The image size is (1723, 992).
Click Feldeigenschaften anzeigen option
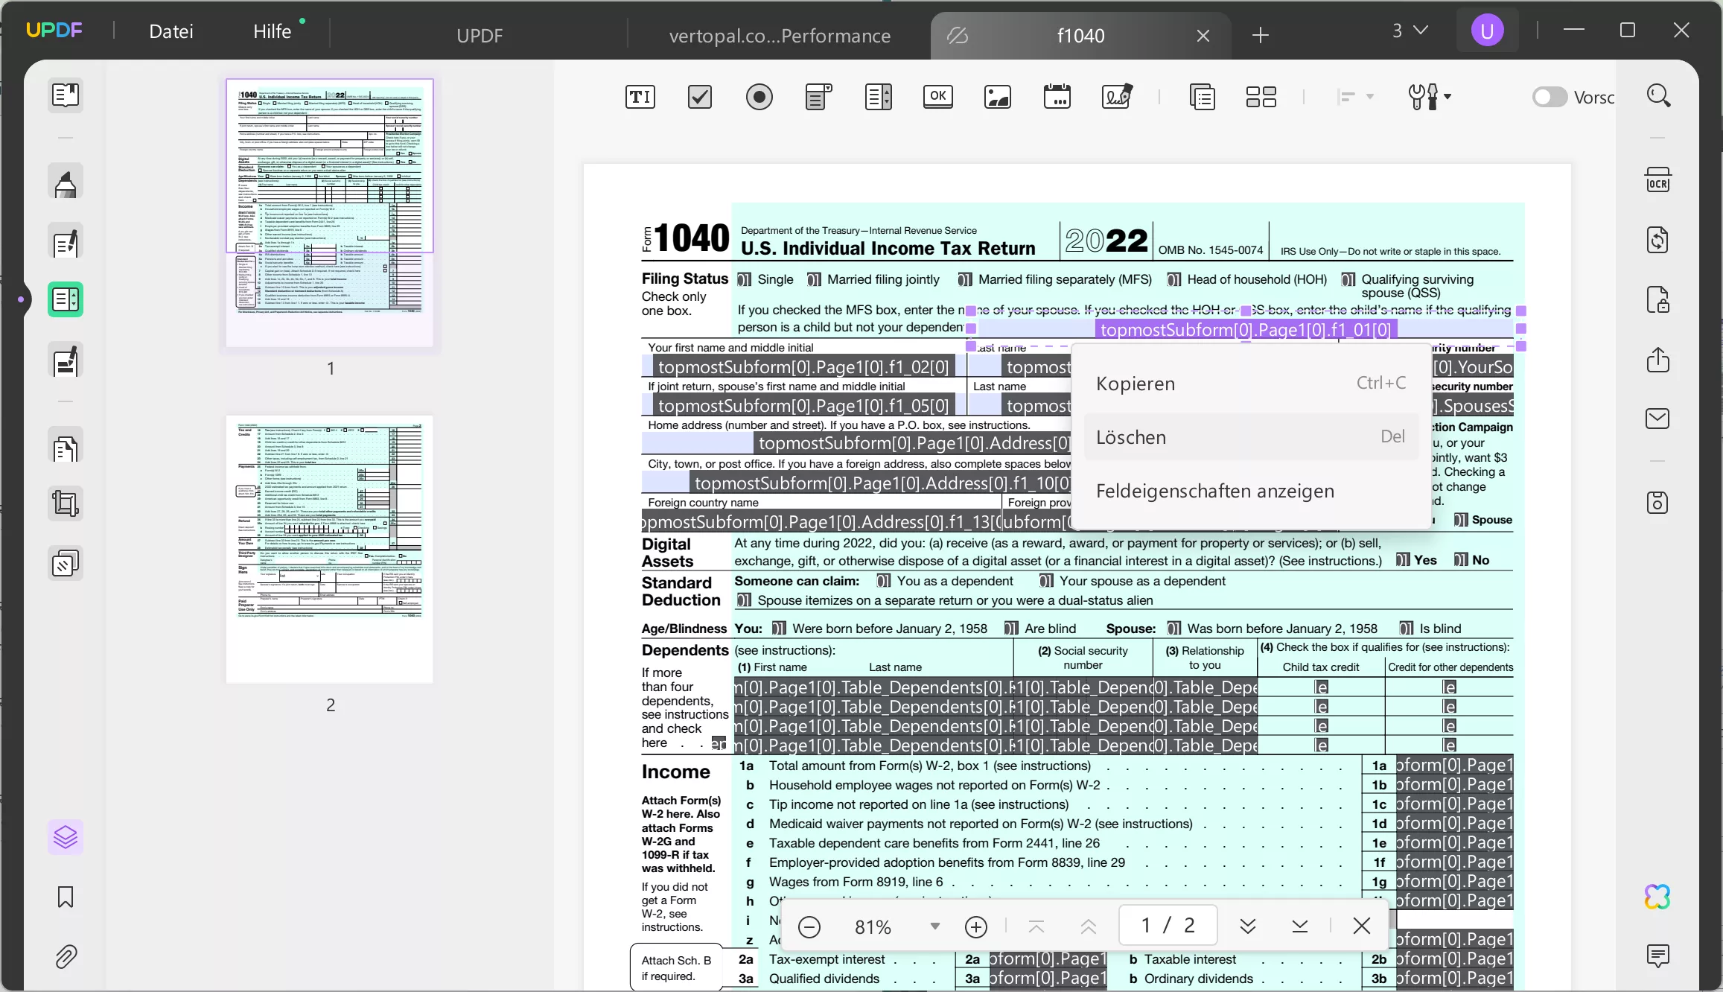(x=1214, y=491)
